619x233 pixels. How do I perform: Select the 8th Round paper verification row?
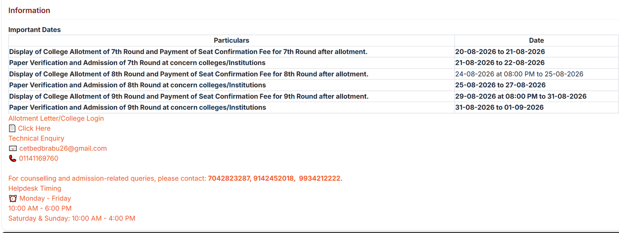[313, 85]
